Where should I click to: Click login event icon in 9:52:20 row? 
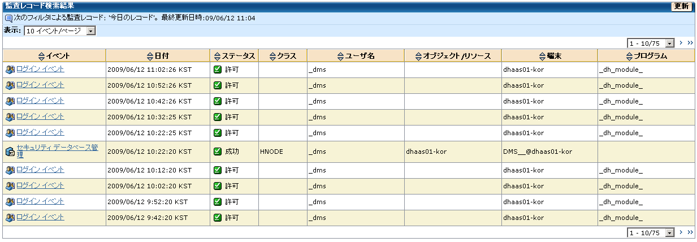click(10, 202)
